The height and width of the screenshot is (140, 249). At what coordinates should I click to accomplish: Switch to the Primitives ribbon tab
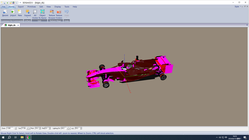coord(32,7)
